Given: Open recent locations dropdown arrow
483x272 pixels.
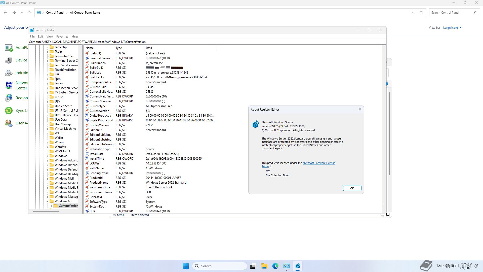Looking at the screenshot, I should tap(22, 13).
